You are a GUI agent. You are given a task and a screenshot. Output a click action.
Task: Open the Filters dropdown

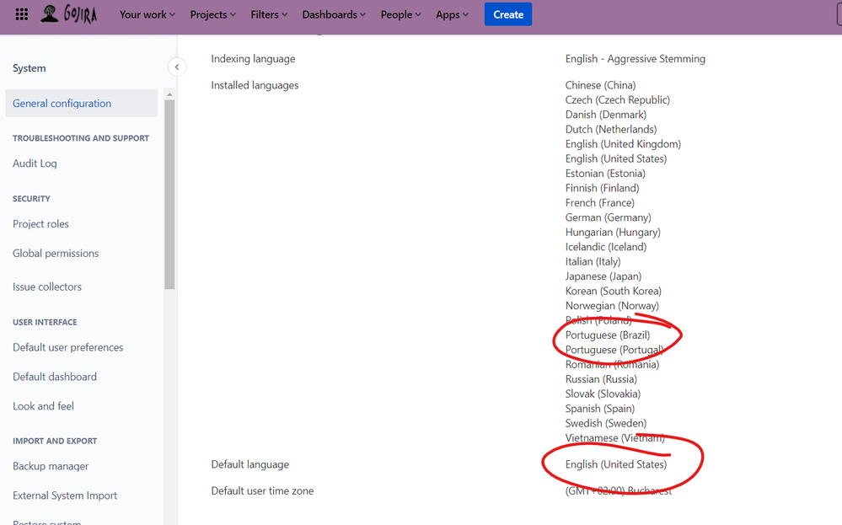pyautogui.click(x=268, y=14)
